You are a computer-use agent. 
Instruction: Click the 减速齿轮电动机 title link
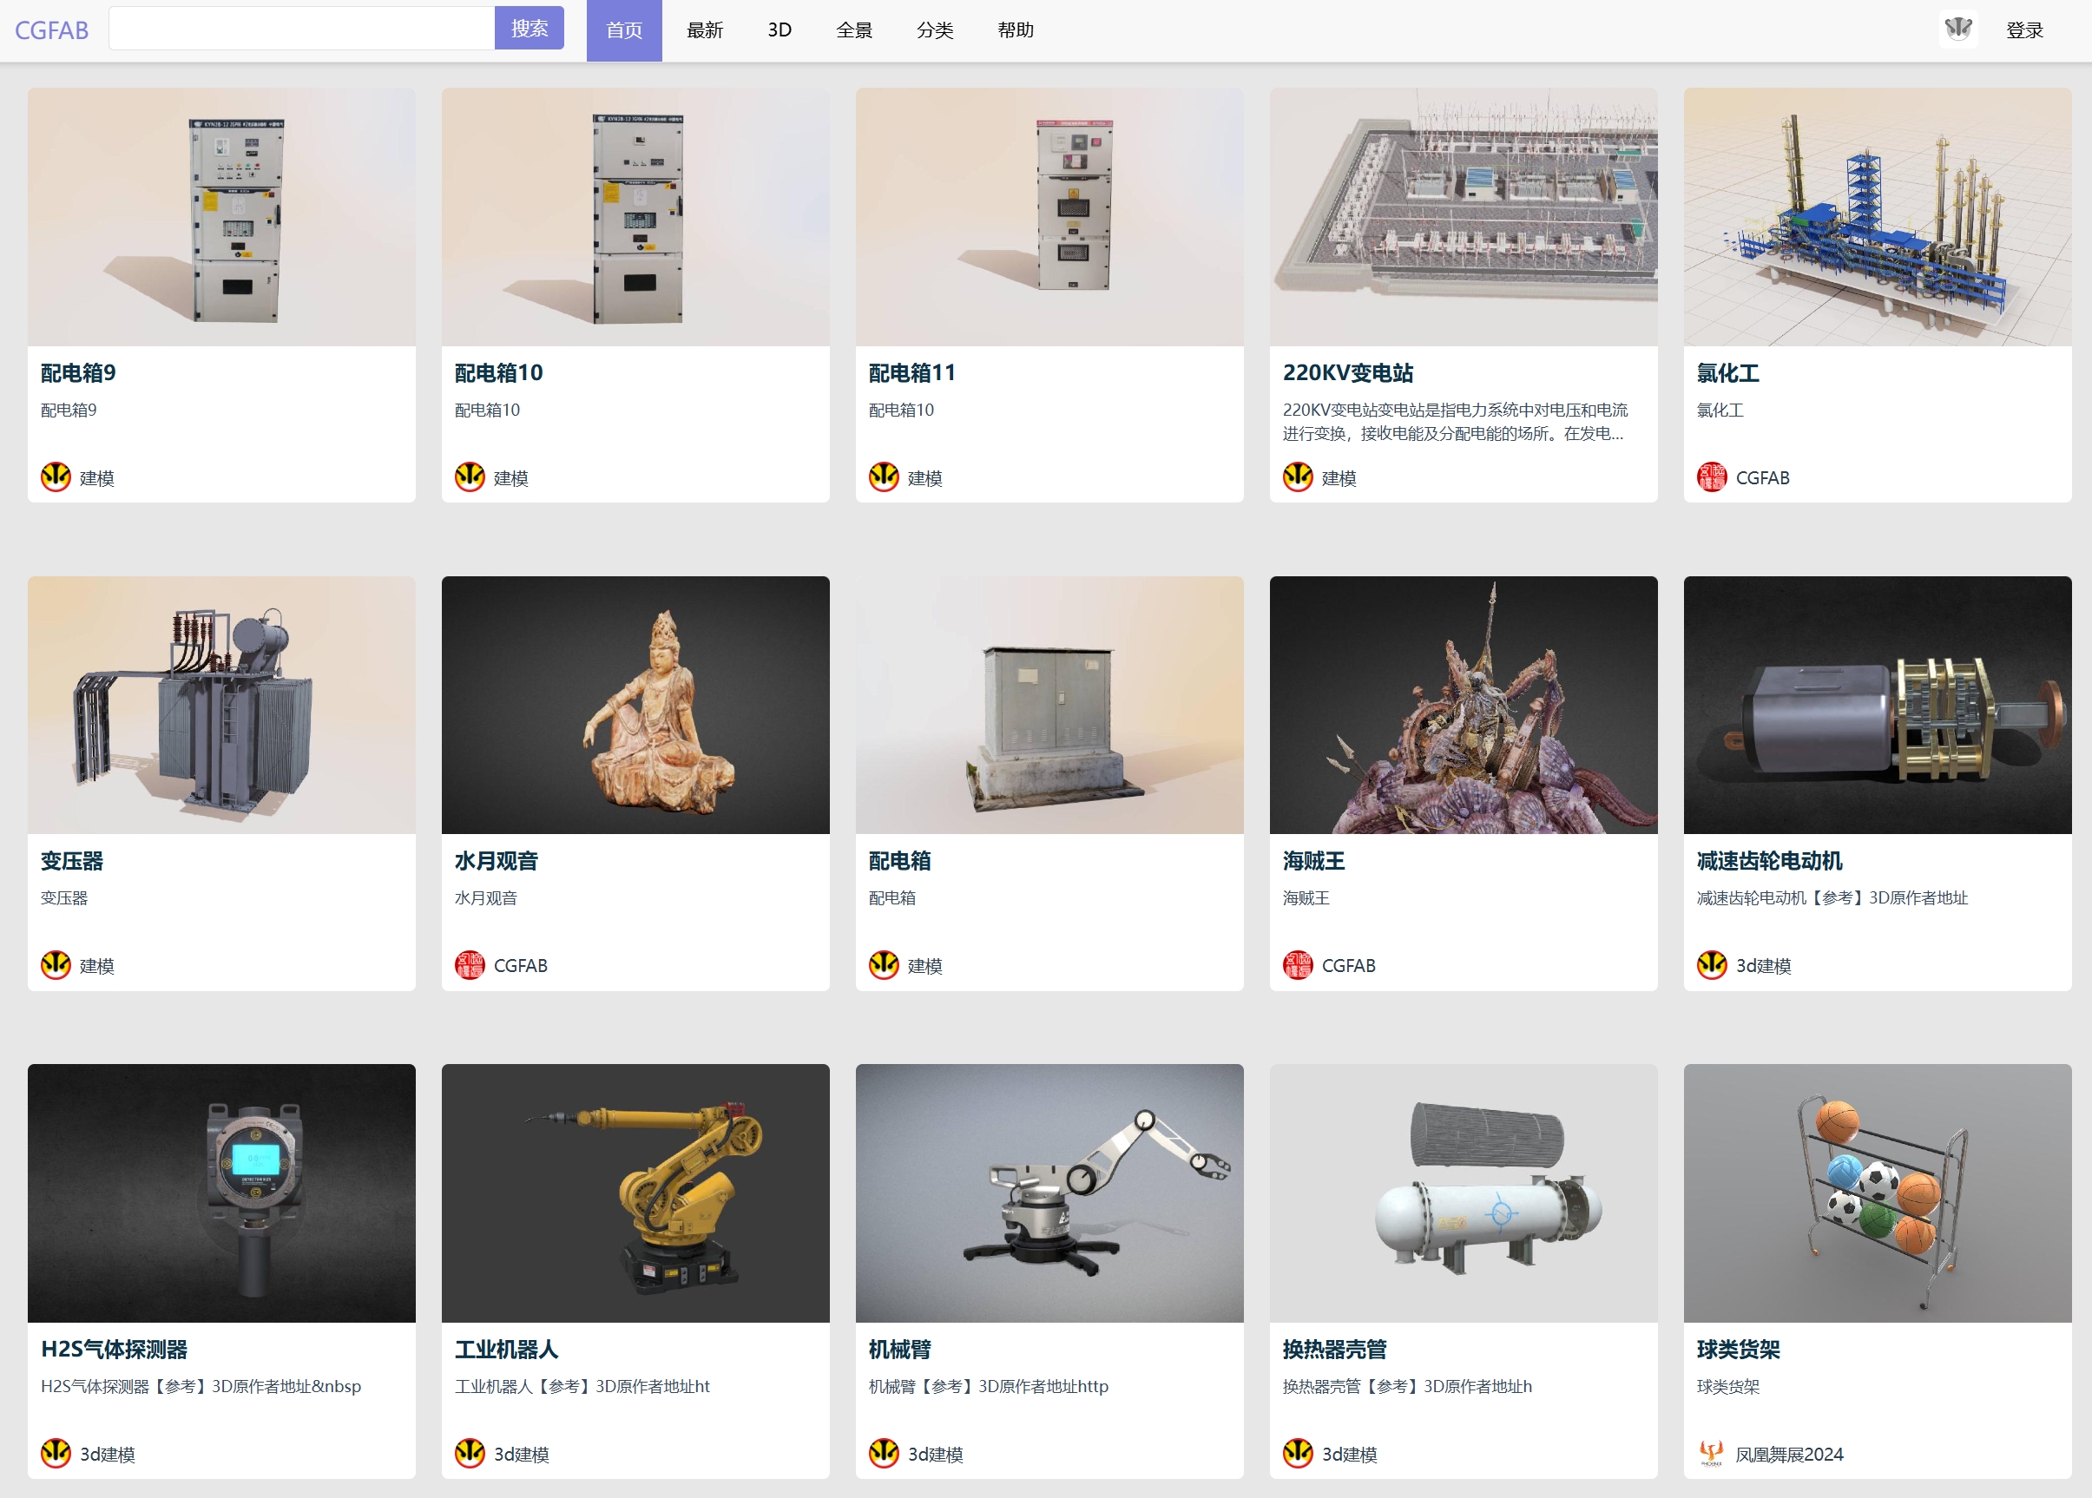tap(1769, 861)
